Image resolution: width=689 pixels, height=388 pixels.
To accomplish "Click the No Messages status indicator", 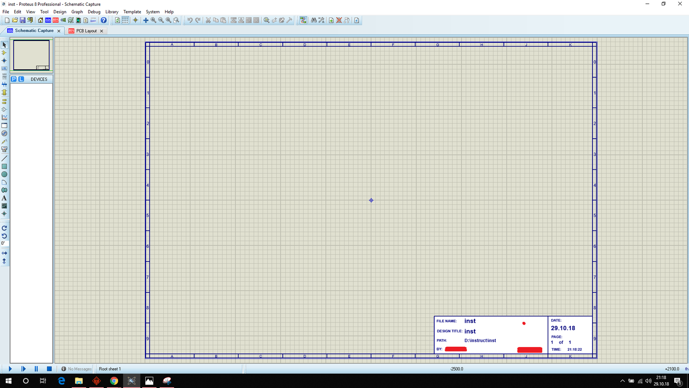I will coord(76,369).
